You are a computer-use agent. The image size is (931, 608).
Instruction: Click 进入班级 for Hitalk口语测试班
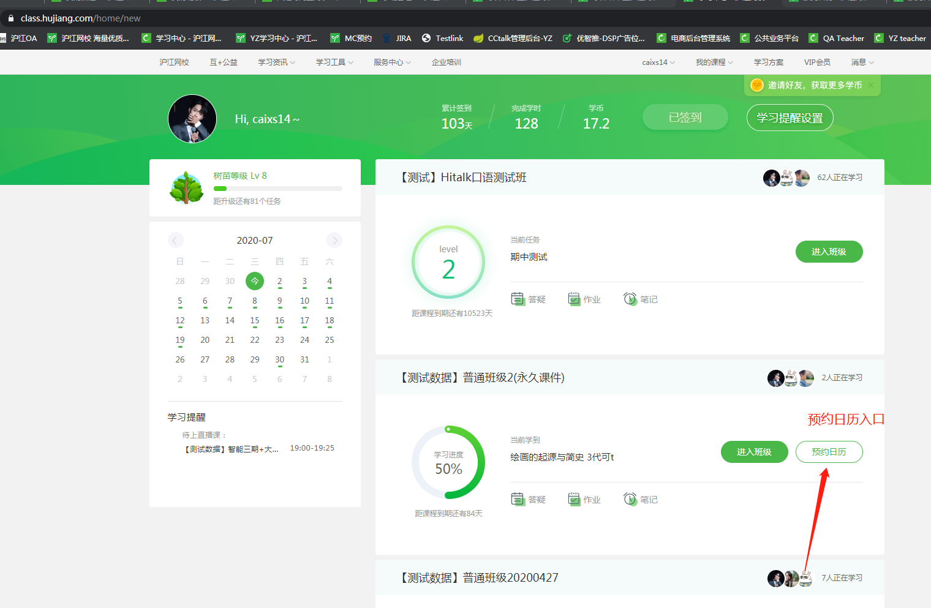[x=829, y=252]
